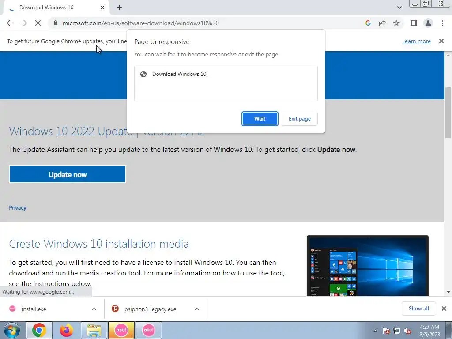Open the Windows Start button

tap(12, 330)
